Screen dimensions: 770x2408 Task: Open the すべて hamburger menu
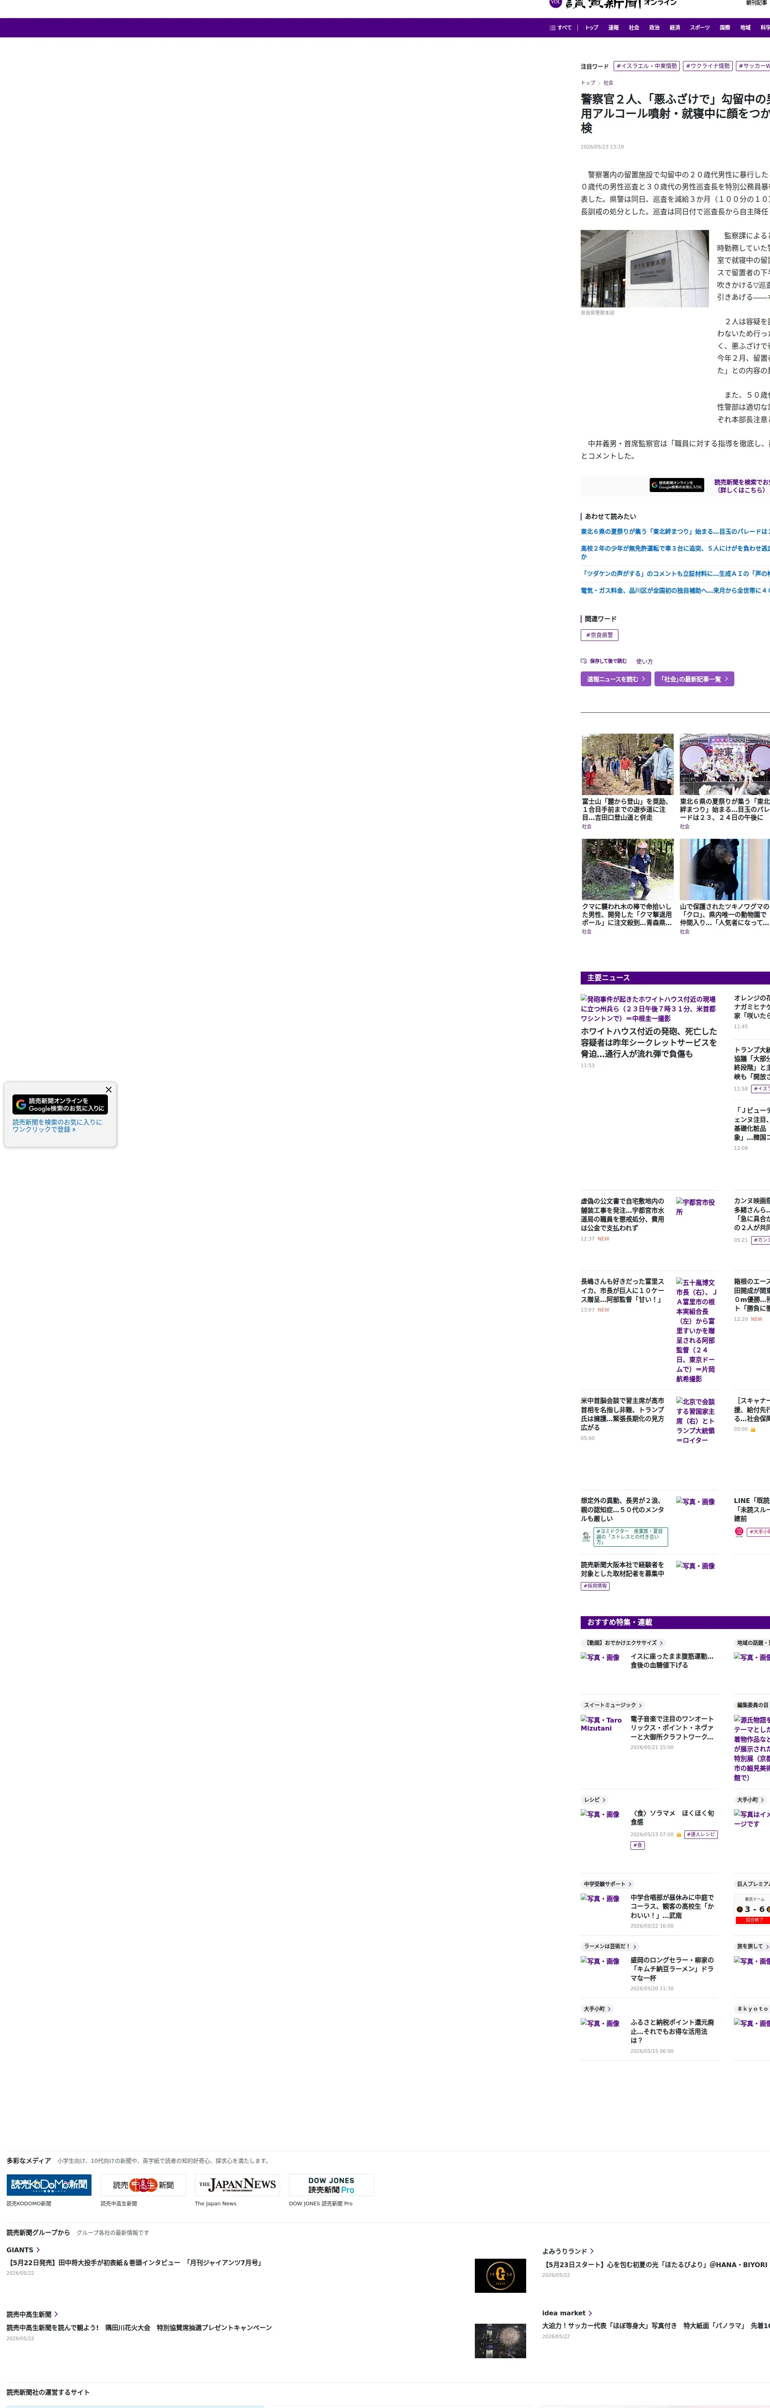coord(560,28)
